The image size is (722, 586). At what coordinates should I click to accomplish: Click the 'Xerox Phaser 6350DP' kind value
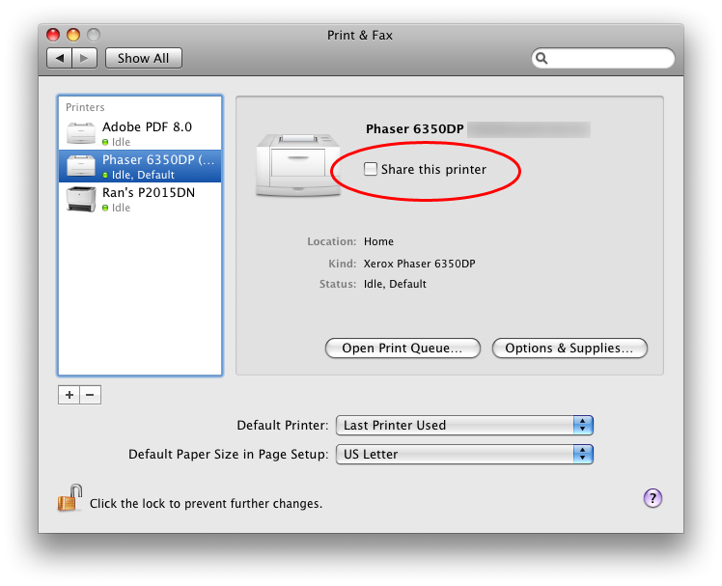click(420, 264)
